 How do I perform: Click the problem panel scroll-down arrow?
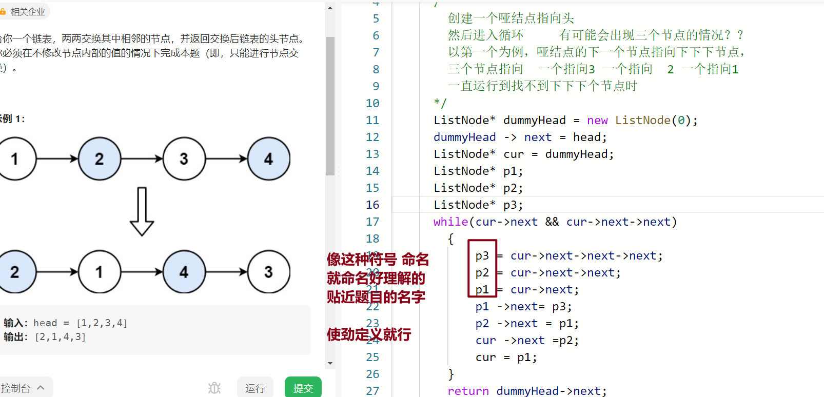(x=330, y=363)
